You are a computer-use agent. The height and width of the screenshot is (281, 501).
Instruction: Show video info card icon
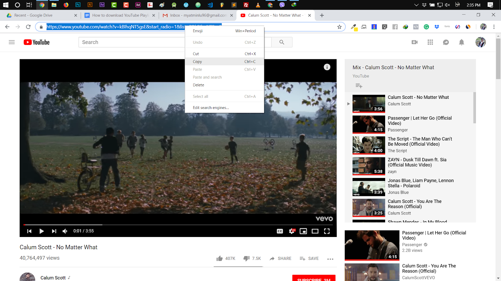[x=327, y=67]
